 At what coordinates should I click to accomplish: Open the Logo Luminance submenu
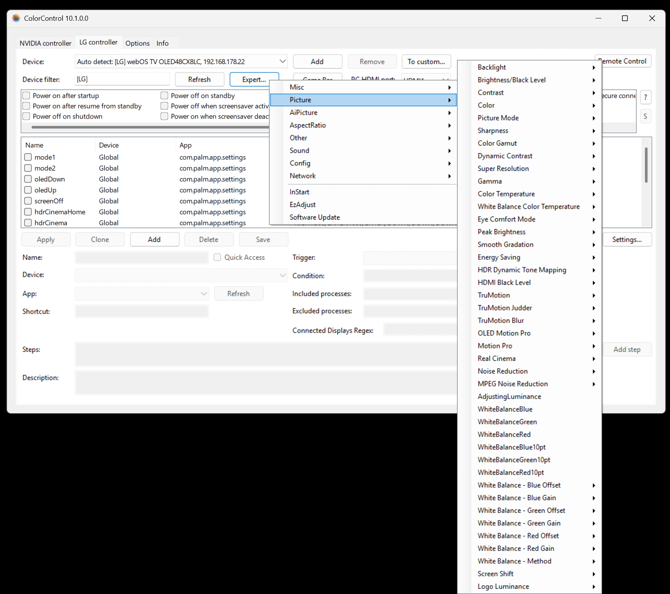point(530,586)
